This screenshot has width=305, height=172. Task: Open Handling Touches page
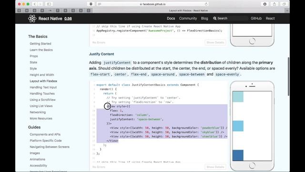pos(42,94)
